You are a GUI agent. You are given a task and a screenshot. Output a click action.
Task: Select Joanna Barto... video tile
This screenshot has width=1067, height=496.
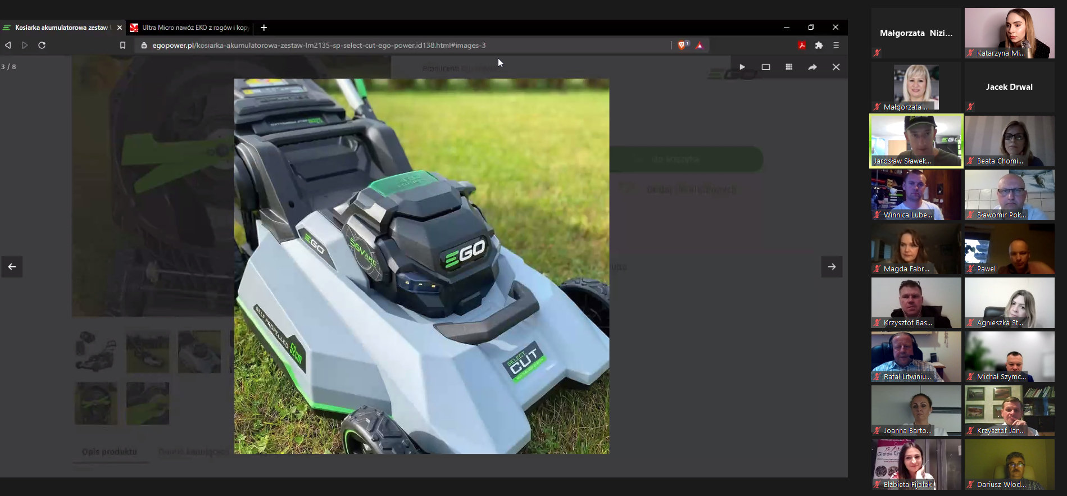pyautogui.click(x=916, y=411)
